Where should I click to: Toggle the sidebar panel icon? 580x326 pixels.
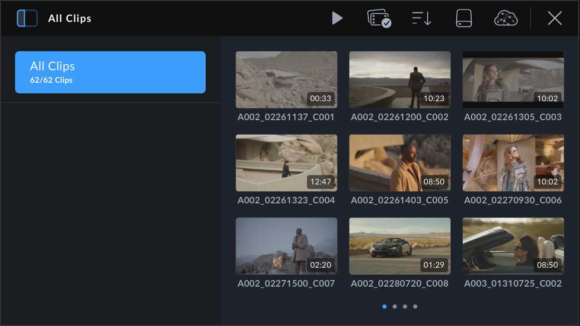(27, 18)
